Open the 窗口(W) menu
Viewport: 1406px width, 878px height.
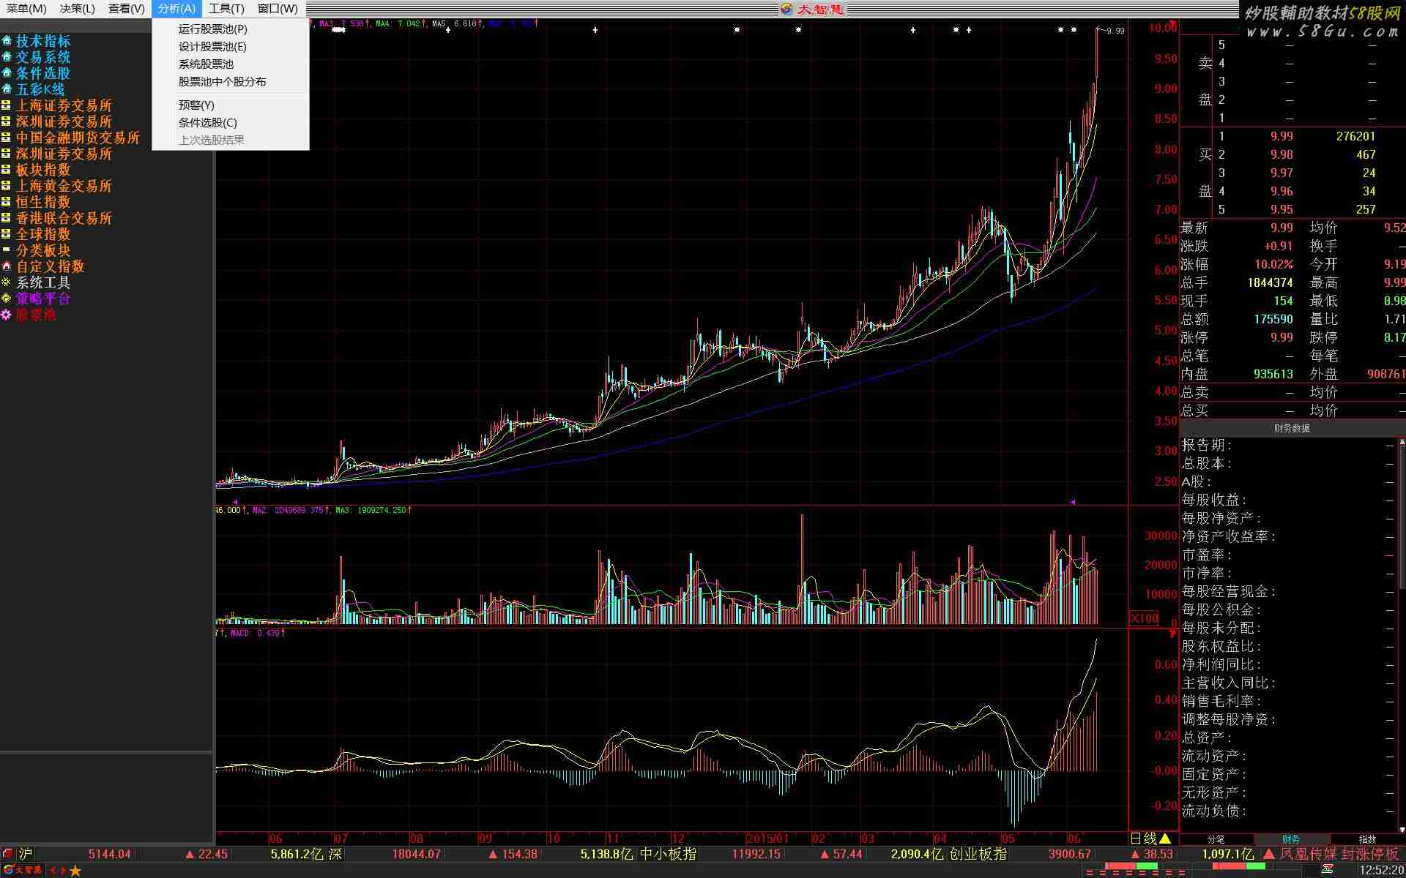(x=278, y=9)
